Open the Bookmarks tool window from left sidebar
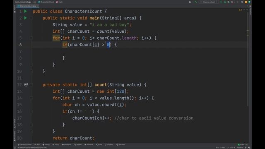This screenshot has width=265, height=149. click(x=15, y=136)
